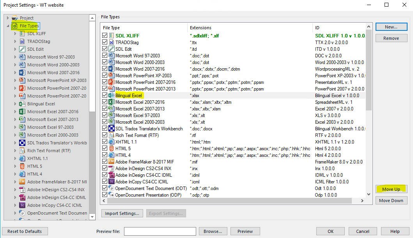Toggle the Bilingual Excel checkbox

click(105, 96)
